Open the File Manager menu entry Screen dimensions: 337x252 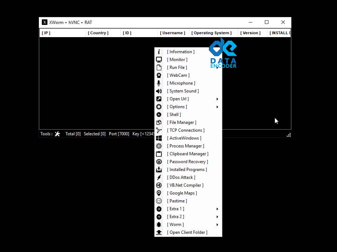click(x=188, y=122)
